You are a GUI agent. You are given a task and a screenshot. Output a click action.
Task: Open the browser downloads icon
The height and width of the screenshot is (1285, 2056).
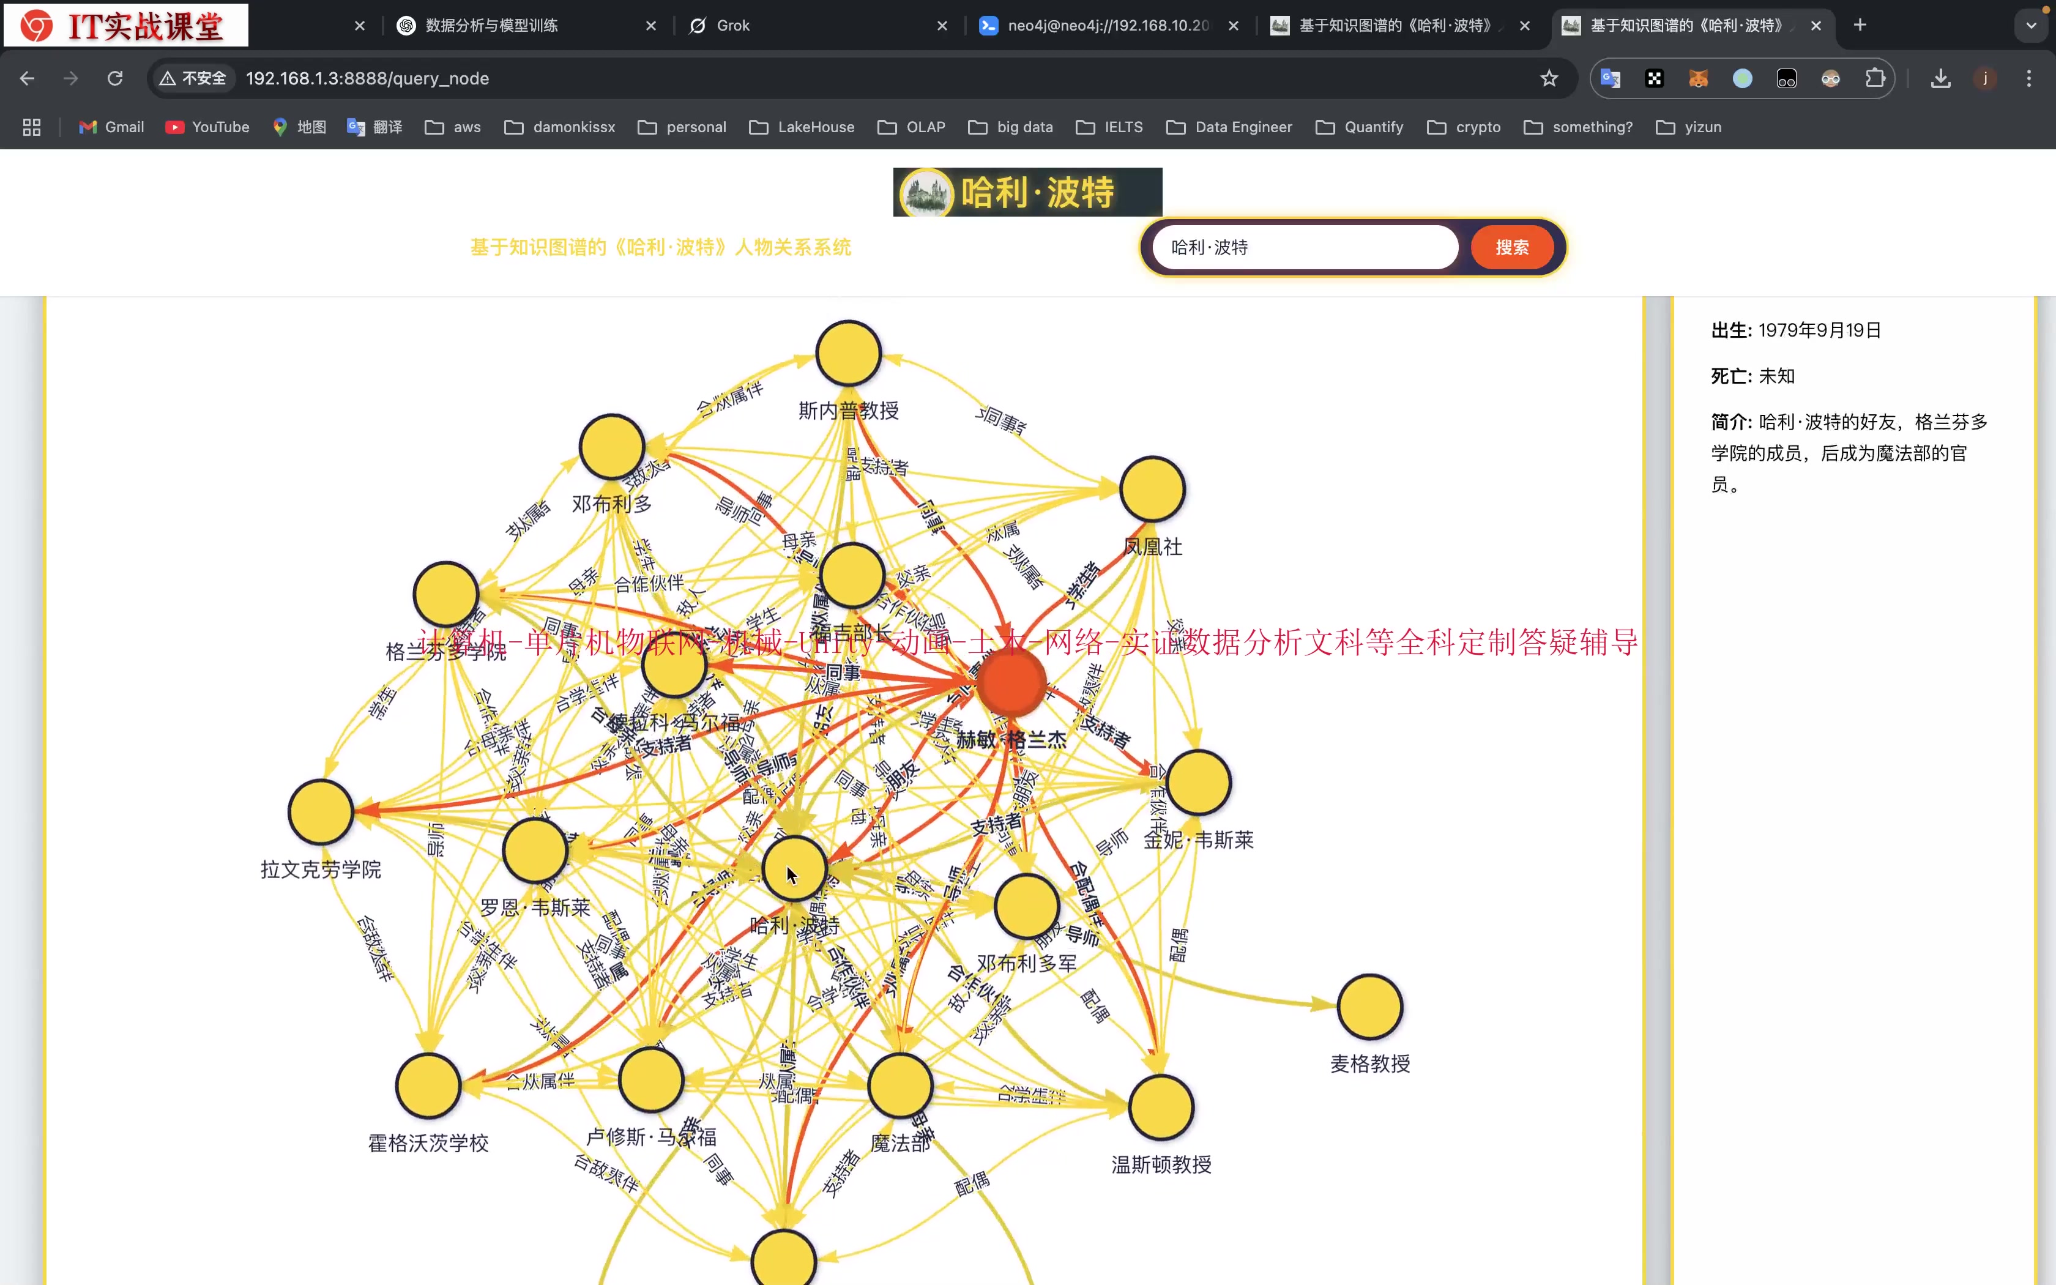(x=1940, y=78)
